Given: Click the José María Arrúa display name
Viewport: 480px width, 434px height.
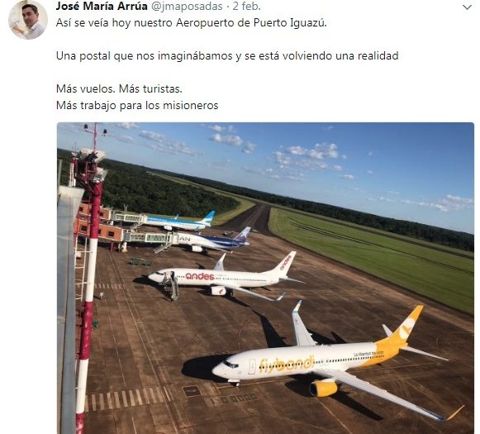Looking at the screenshot, I should [x=102, y=6].
